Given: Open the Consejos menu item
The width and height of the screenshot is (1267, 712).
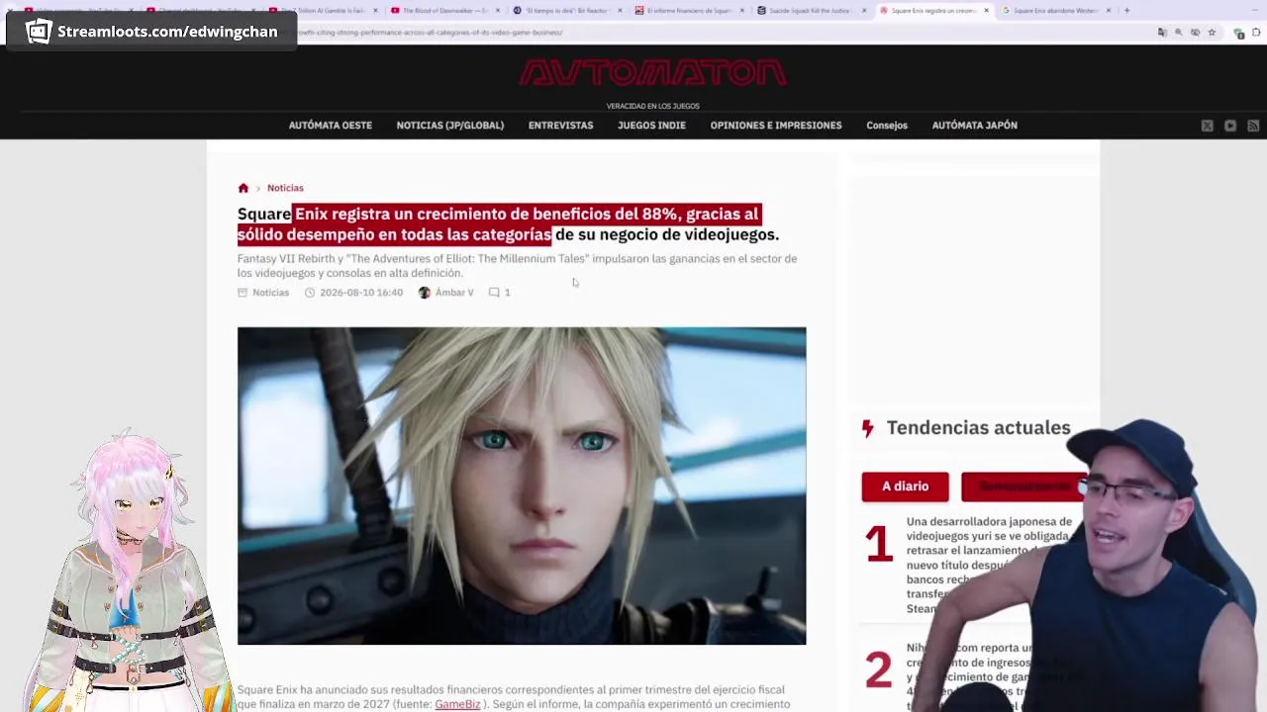Looking at the screenshot, I should coord(887,126).
